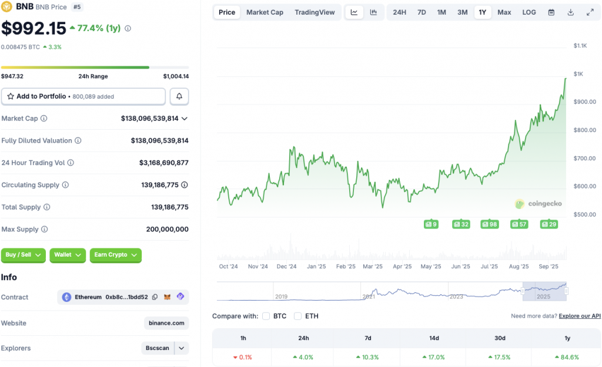Expand the Explorers dropdown arrow
Image resolution: width=602 pixels, height=367 pixels.
(182, 348)
